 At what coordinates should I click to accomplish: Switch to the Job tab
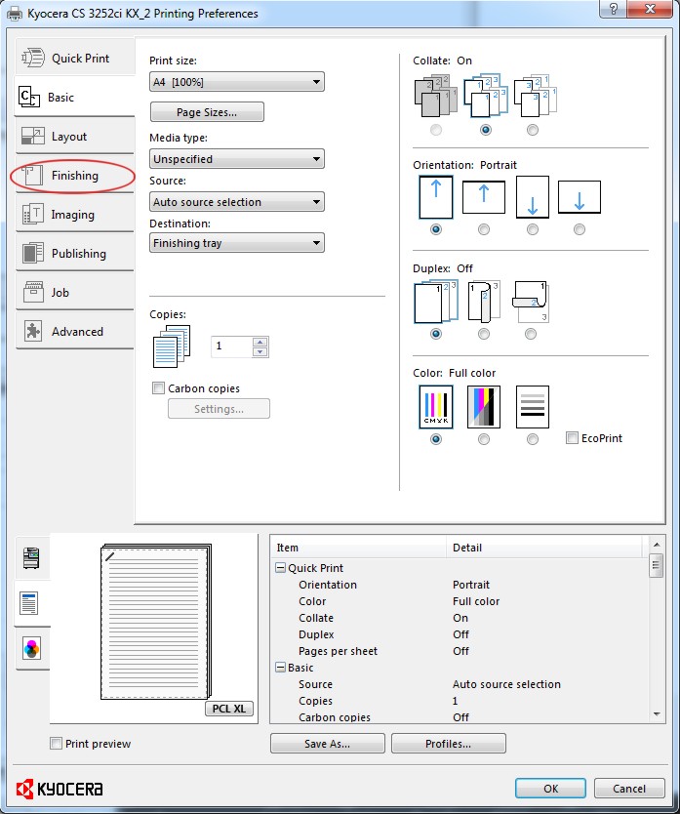coord(75,292)
